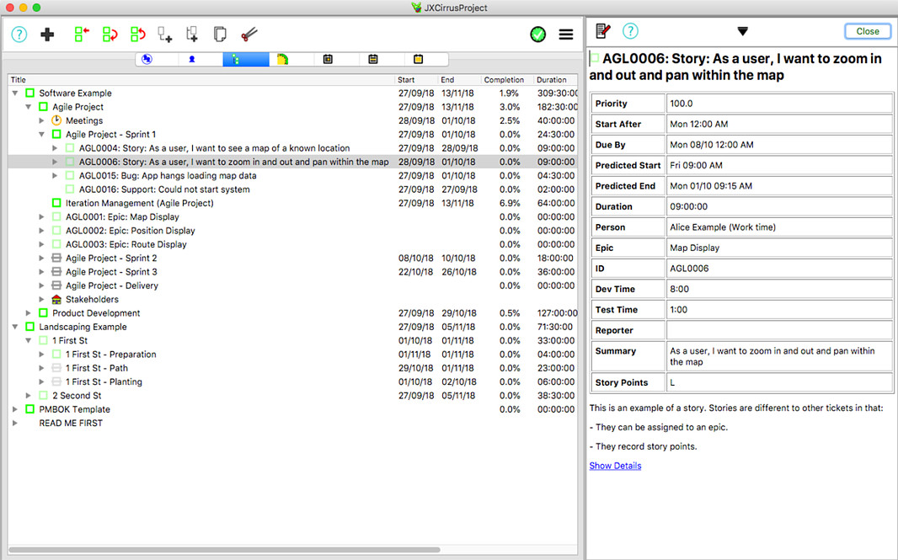Click the Stakeholders people icon
Screen dimensions: 898x560
(x=56, y=299)
